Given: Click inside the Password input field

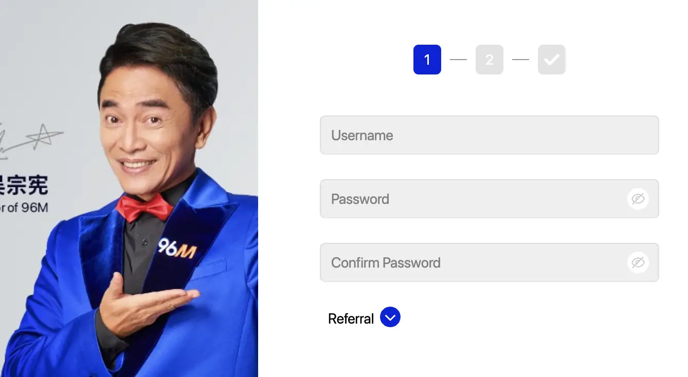Looking at the screenshot, I should (468, 199).
